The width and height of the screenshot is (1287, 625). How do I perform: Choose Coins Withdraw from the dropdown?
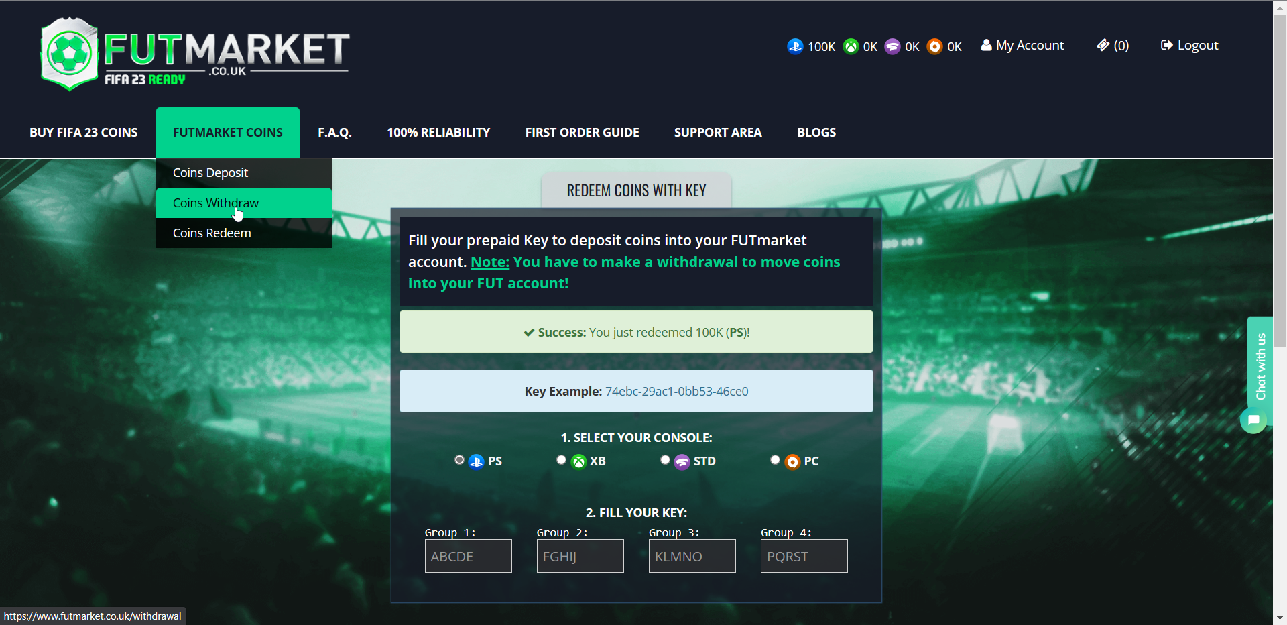click(244, 203)
